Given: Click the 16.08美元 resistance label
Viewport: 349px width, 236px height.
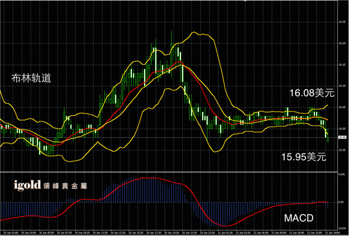Looking at the screenshot, I should pyautogui.click(x=312, y=93).
